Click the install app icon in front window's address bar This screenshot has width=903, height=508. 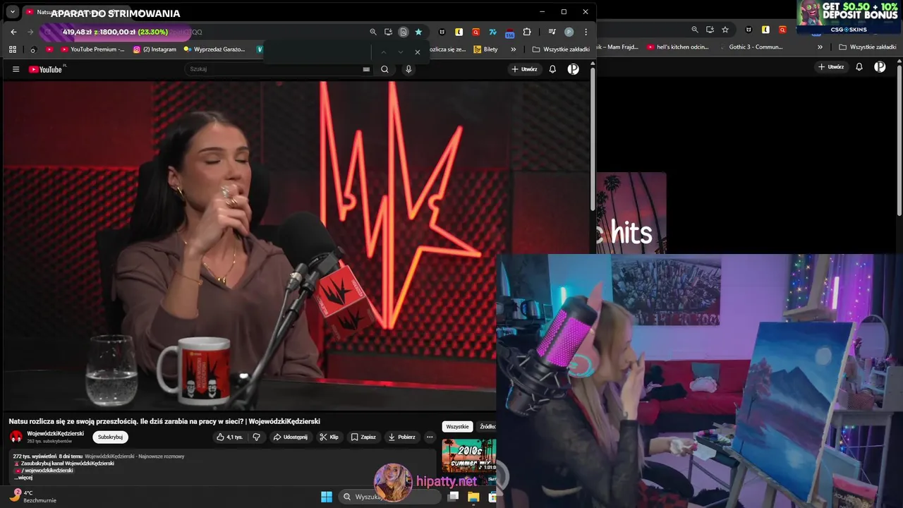(x=388, y=32)
